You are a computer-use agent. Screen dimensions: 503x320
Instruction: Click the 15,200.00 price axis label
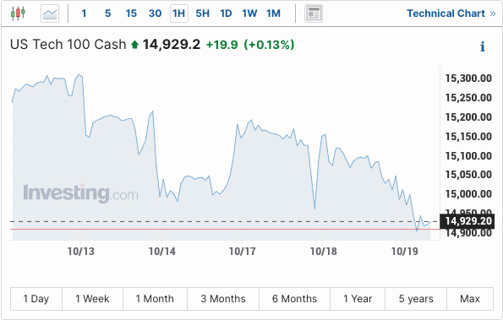click(468, 117)
